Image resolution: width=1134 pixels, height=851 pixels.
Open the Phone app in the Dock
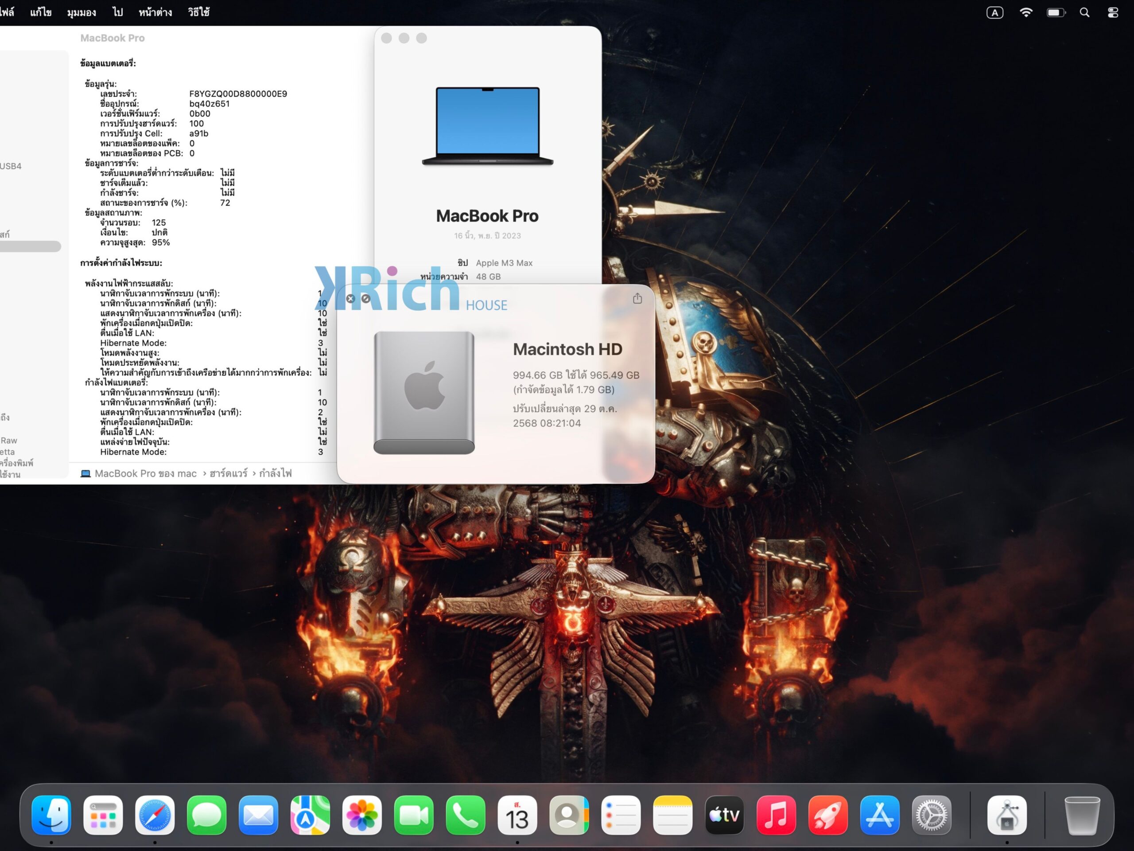pos(466,815)
